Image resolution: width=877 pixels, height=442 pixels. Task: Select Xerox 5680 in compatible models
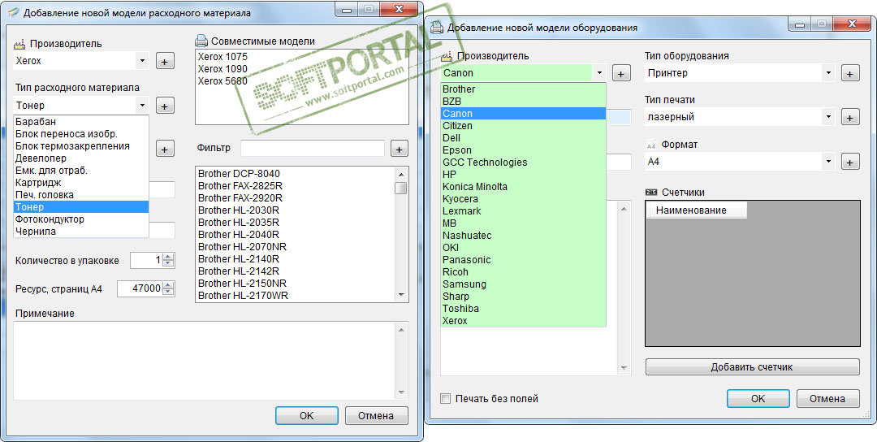(222, 81)
